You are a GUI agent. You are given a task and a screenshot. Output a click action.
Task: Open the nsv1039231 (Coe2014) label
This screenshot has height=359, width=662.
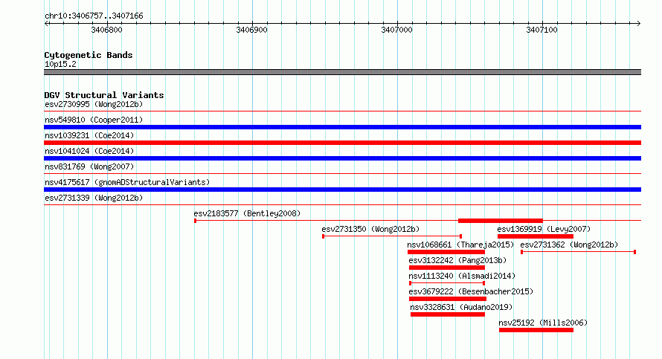[89, 135]
